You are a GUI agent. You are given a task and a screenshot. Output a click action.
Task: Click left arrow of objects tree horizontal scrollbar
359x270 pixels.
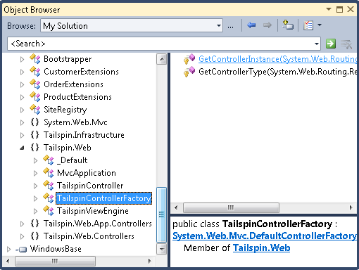(x=8, y=261)
